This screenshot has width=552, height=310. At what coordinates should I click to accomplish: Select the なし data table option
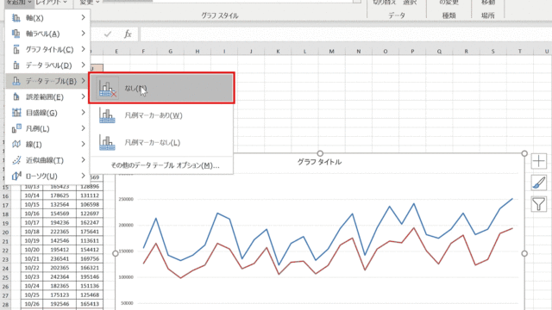click(x=161, y=88)
